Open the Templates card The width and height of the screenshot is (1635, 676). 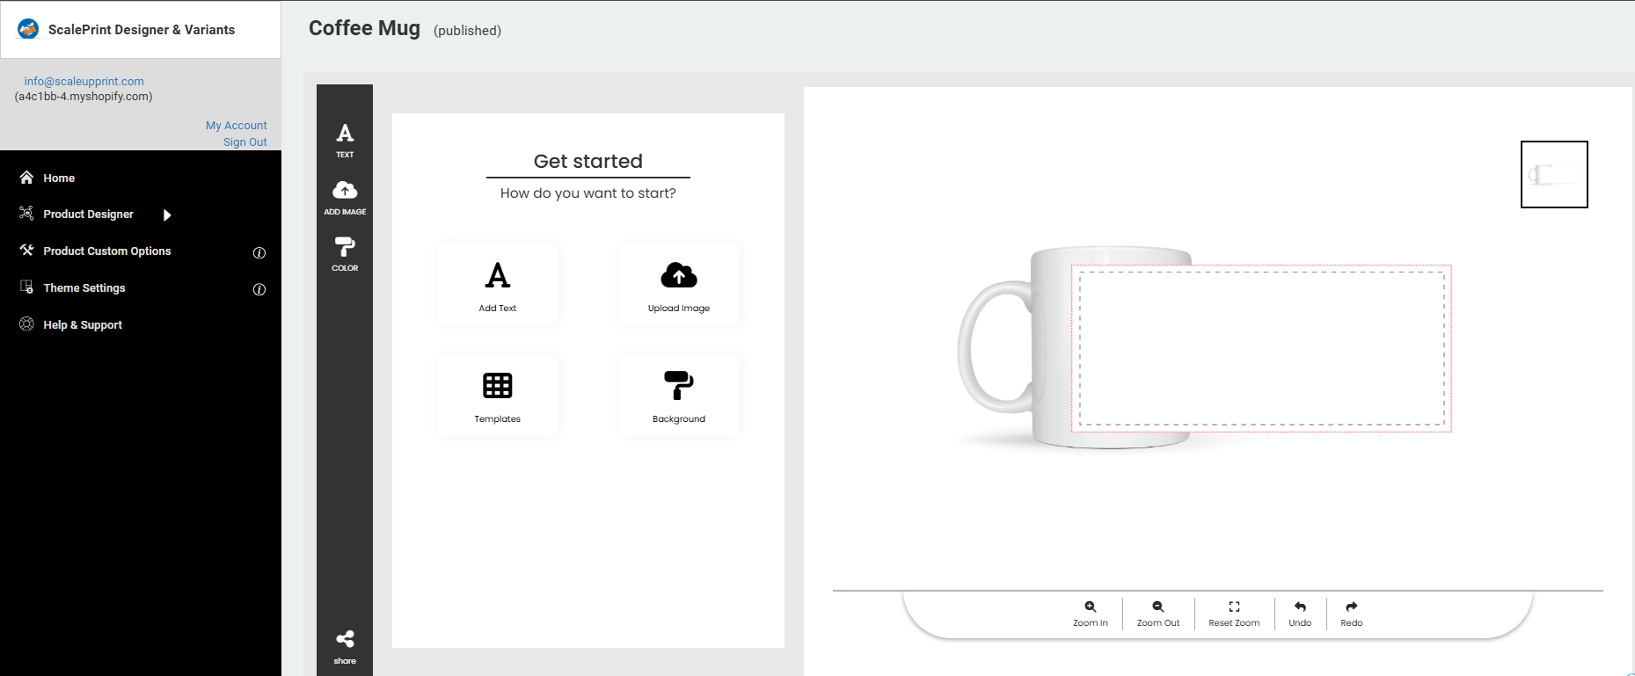pyautogui.click(x=498, y=396)
